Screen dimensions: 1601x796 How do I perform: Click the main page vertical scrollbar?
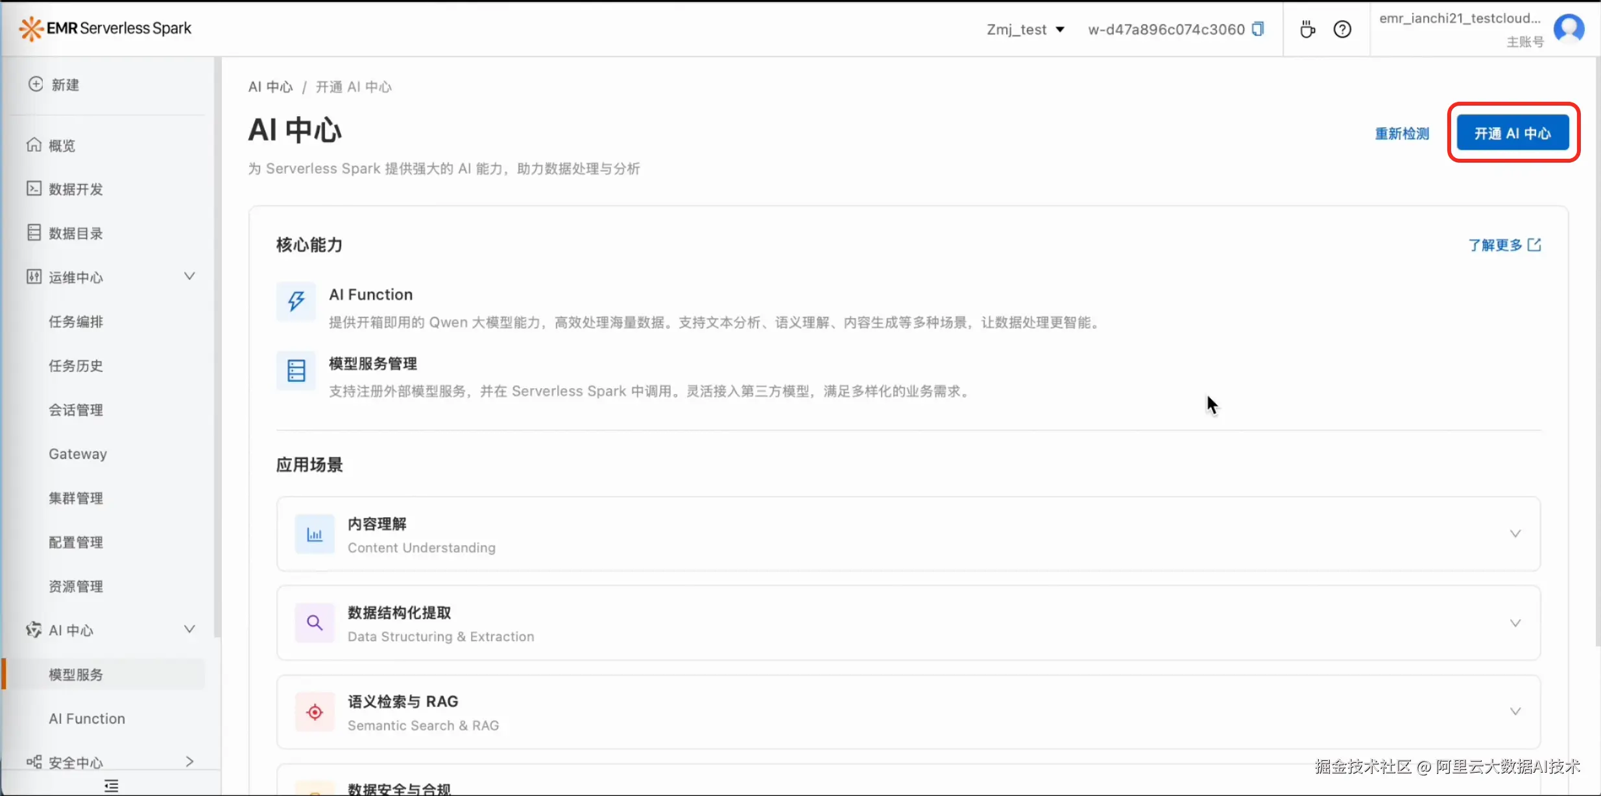coord(1597,352)
